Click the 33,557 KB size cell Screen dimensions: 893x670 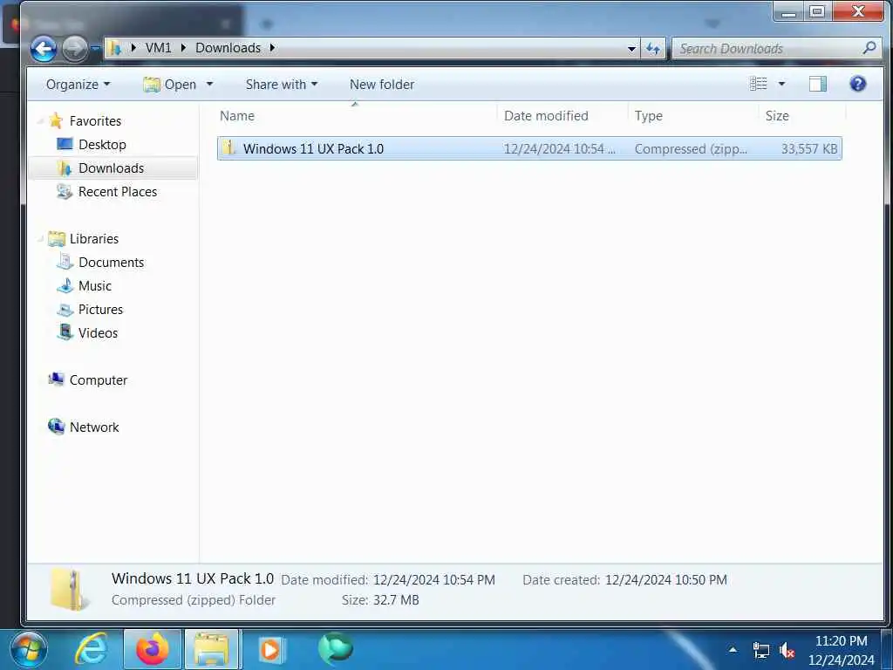click(x=808, y=148)
